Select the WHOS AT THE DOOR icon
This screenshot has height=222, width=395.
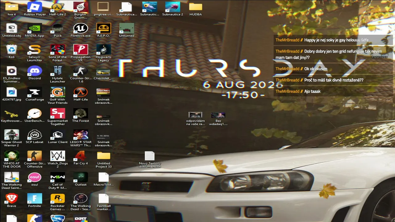pyautogui.click(x=12, y=159)
